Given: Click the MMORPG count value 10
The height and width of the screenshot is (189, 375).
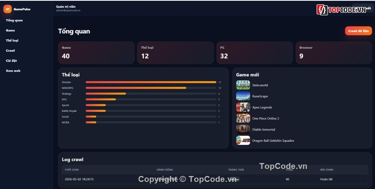Looking at the screenshot, I should pos(219,88).
